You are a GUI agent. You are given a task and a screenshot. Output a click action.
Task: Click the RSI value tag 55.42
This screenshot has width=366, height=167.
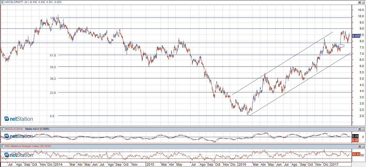356,154
